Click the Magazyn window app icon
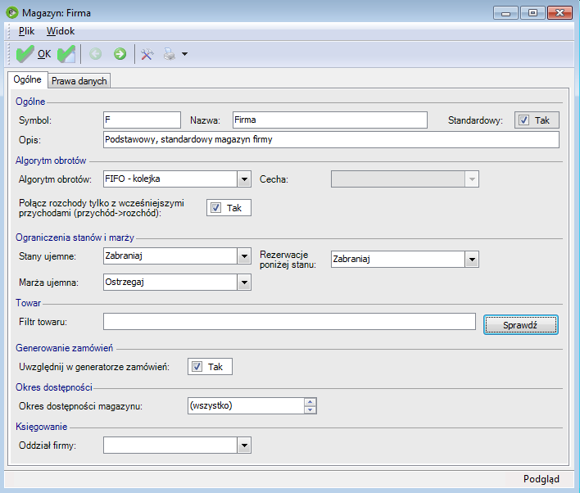 pyautogui.click(x=11, y=12)
